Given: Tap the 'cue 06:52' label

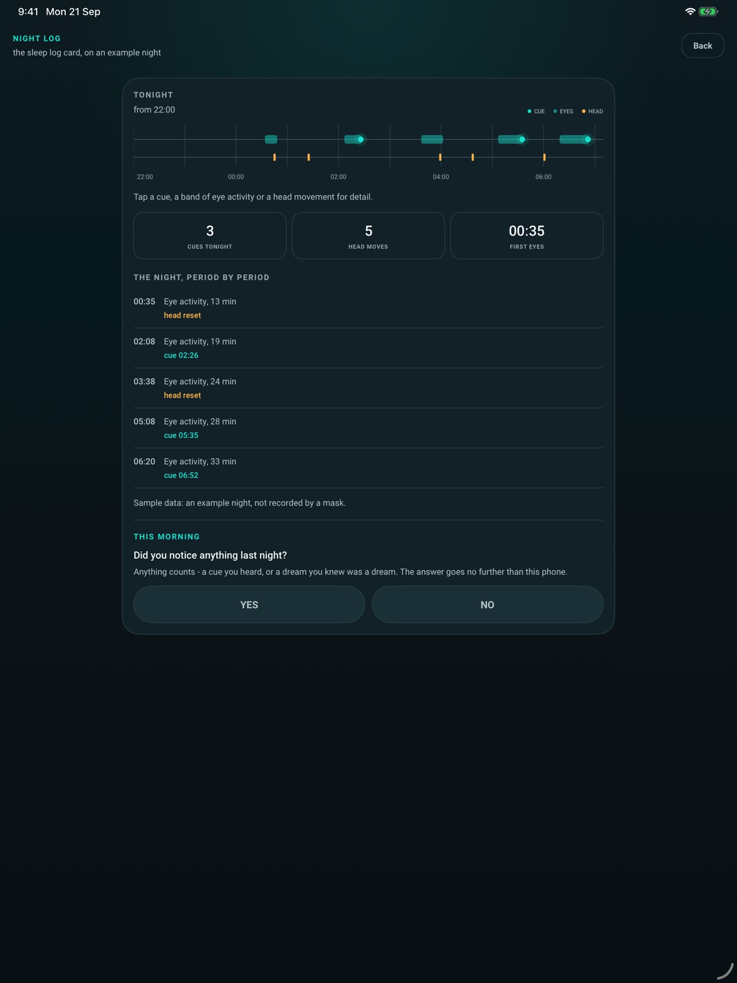Looking at the screenshot, I should [x=181, y=475].
